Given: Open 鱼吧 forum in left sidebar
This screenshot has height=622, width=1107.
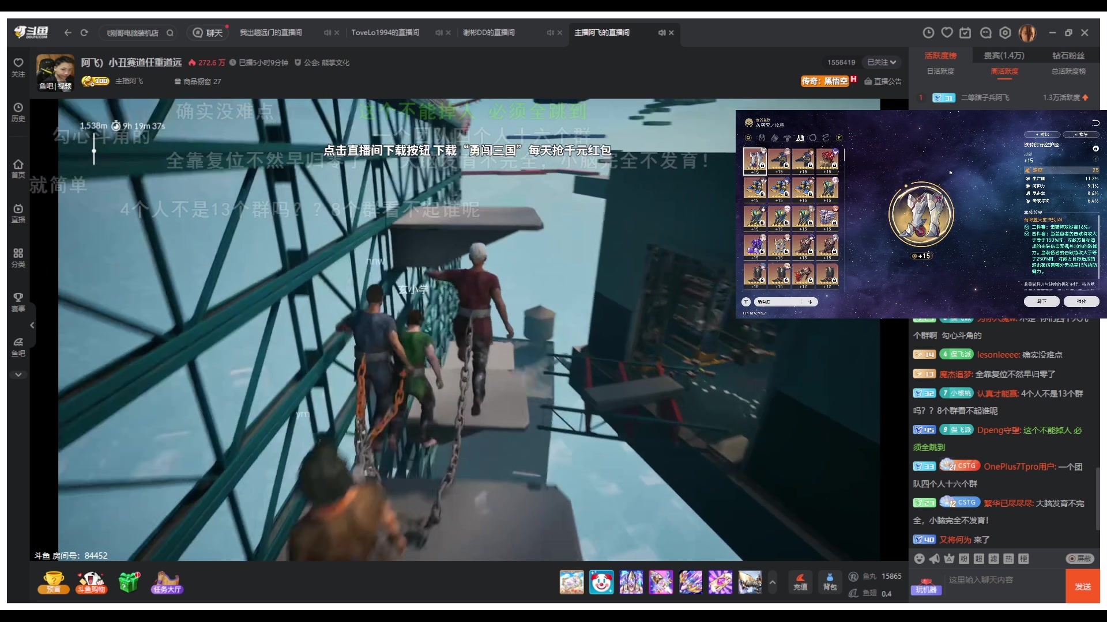Looking at the screenshot, I should [x=18, y=347].
